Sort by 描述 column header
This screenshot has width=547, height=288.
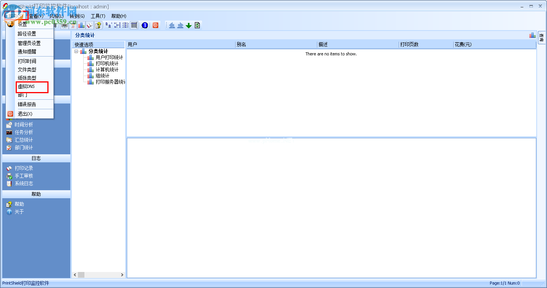[358, 44]
